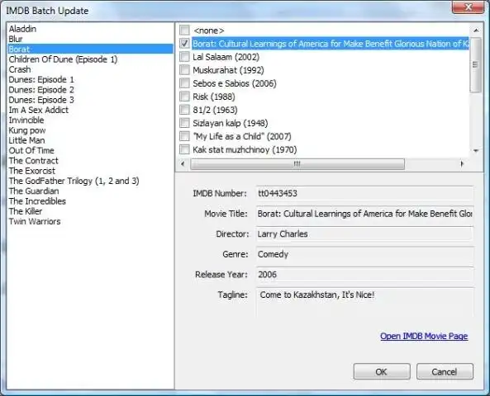490x396 pixels.
Task: Click the results list scroll up arrow
Action: (x=476, y=31)
